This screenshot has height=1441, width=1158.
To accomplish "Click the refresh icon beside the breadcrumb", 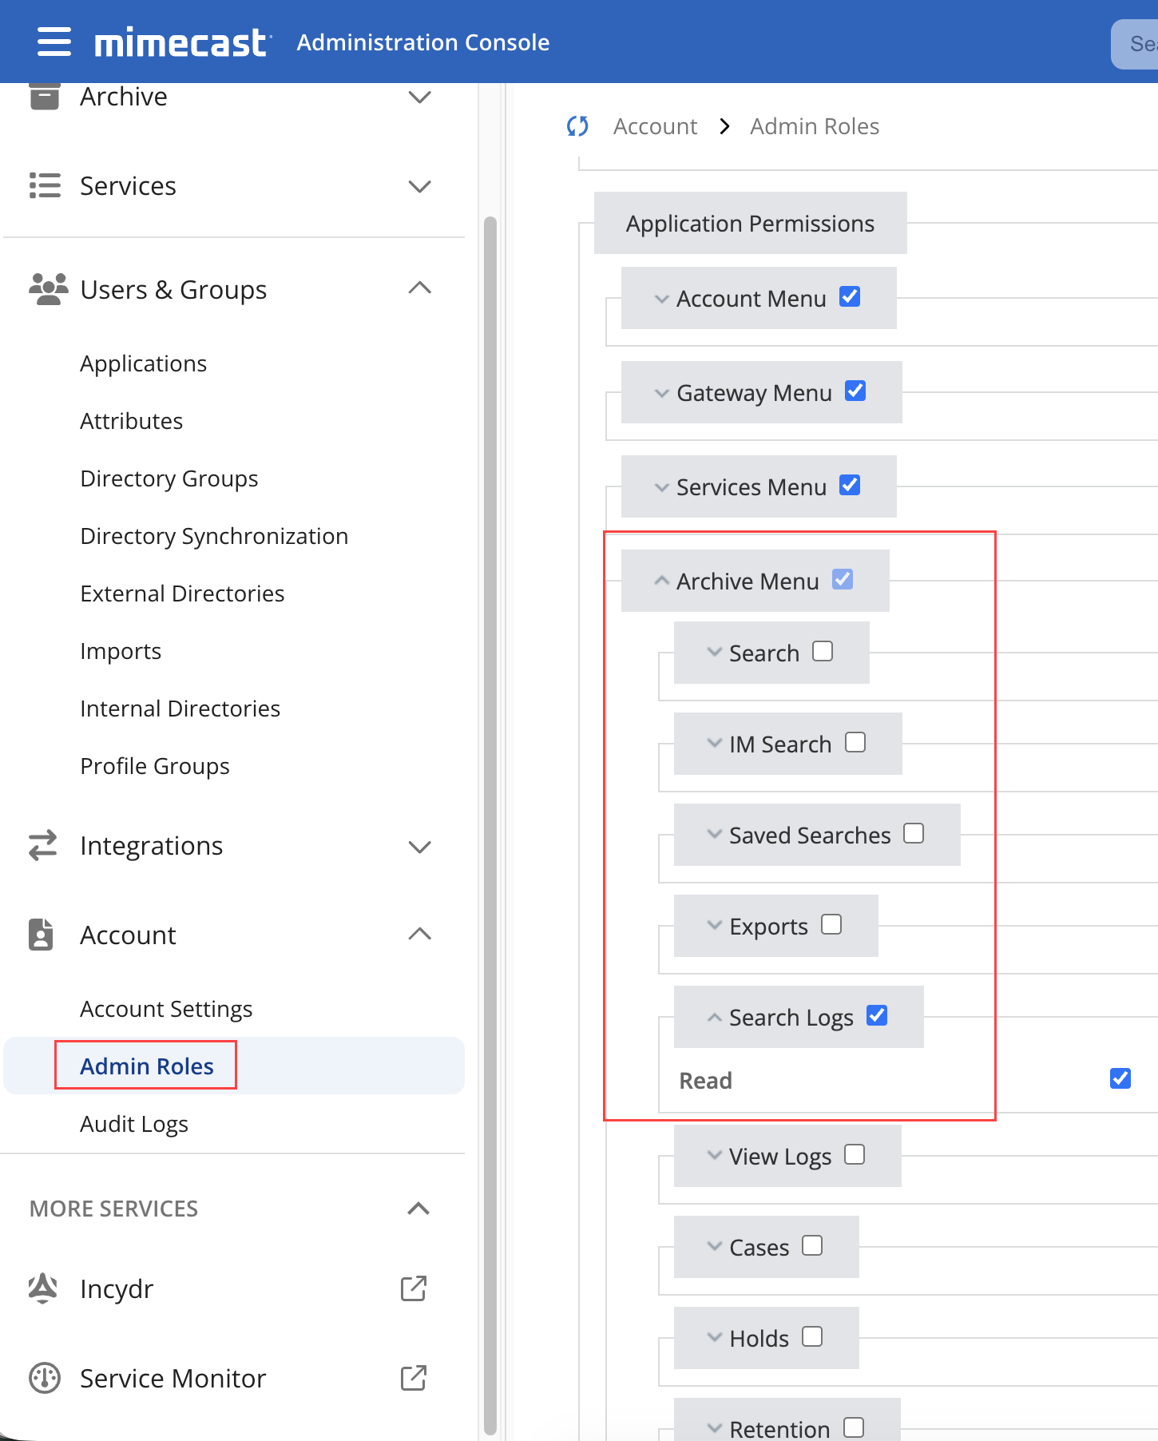I will click(577, 126).
